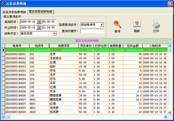Click the start time 00:00:00 field
This screenshot has width=174, height=121.
point(49,22)
